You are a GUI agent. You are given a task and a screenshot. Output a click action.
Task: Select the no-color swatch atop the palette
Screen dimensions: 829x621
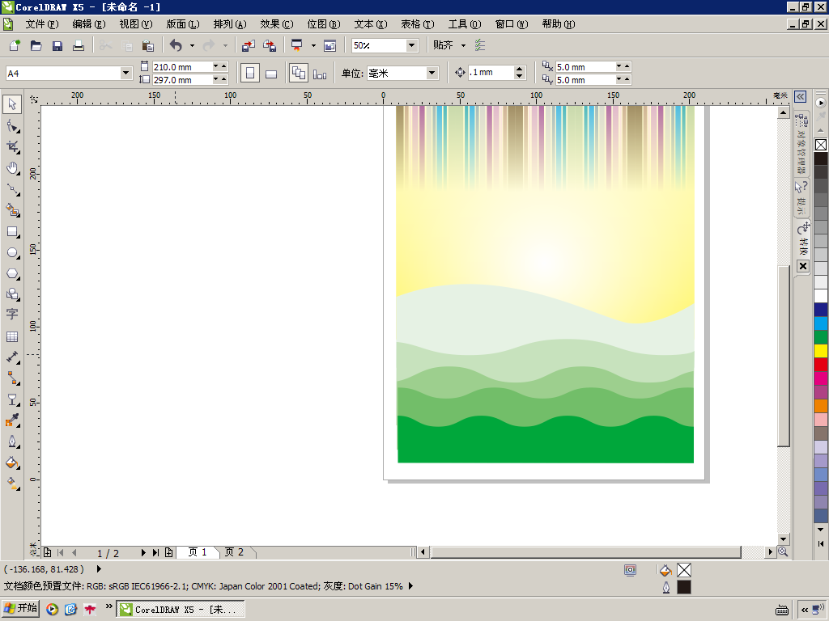[x=821, y=145]
